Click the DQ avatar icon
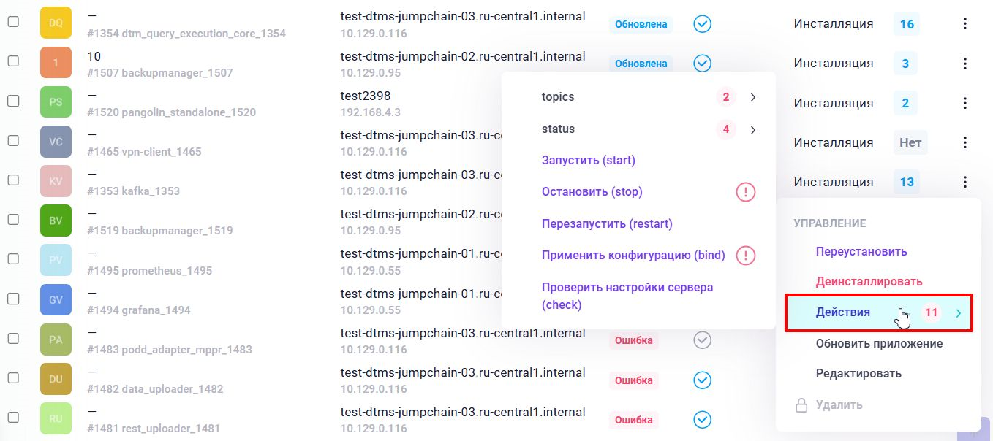The width and height of the screenshot is (993, 441). 56,23
